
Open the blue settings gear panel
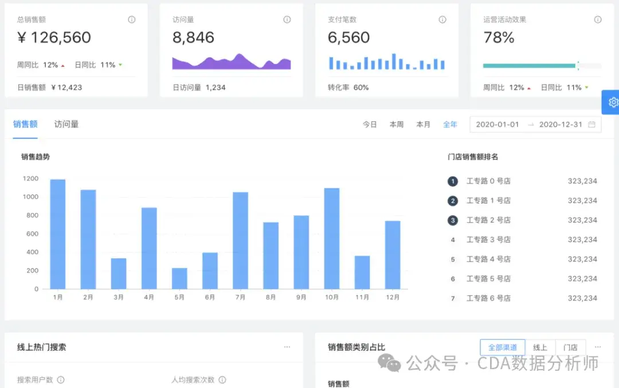611,102
